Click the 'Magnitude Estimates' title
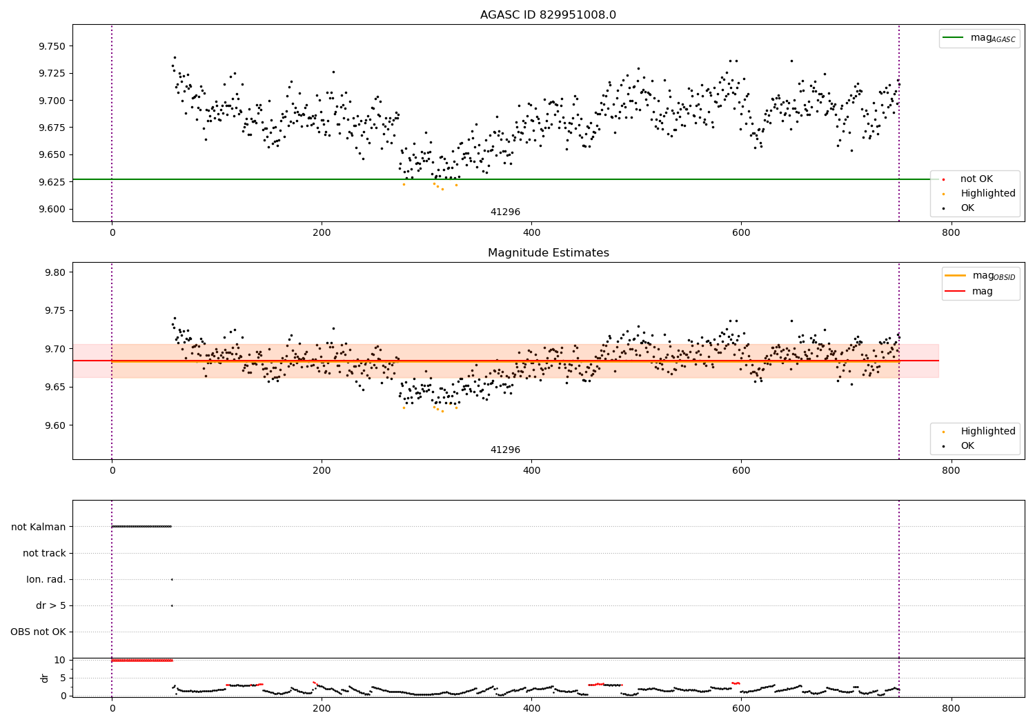The width and height of the screenshot is (1035, 724). tap(549, 253)
